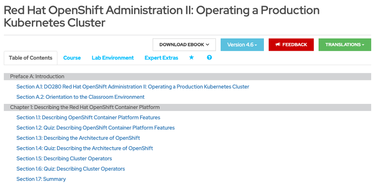Open the Download Ebook dropdown

tap(184, 44)
